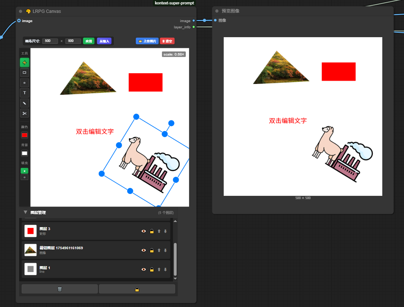Click the red 双击编辑文字 text on canvas
Screen dimensions: 404x307
pyautogui.click(x=95, y=131)
